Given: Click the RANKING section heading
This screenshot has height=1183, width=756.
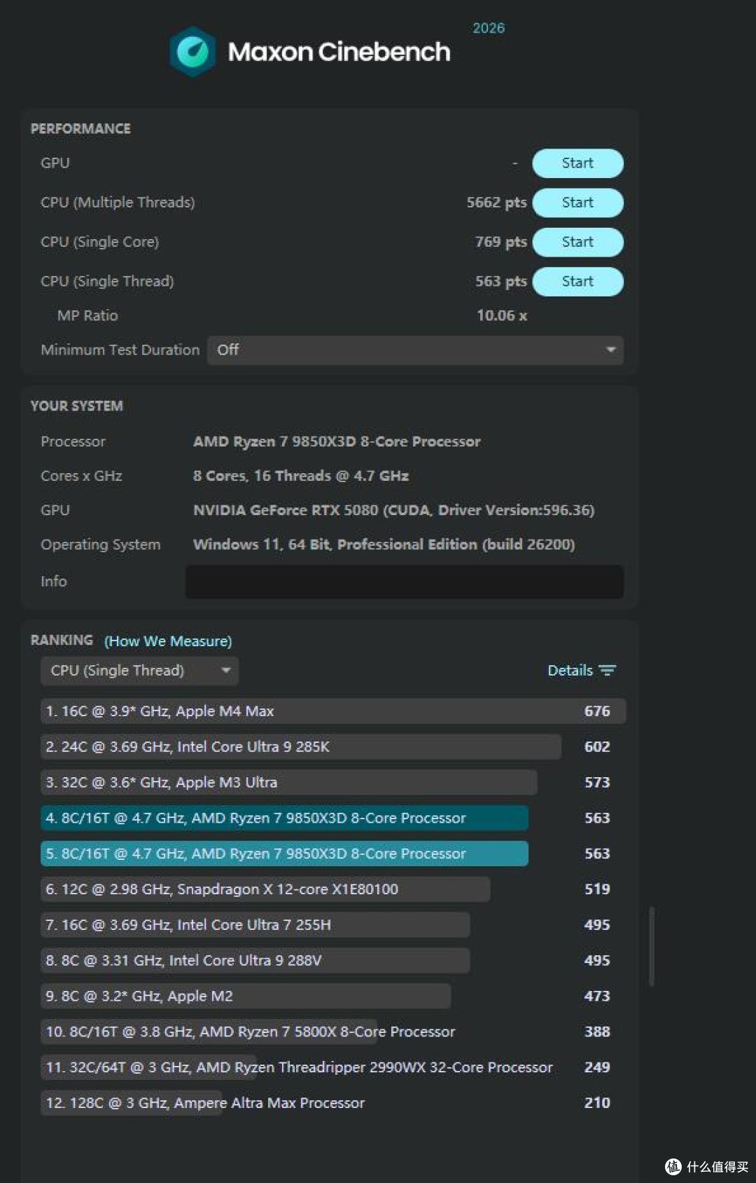Looking at the screenshot, I should 62,640.
